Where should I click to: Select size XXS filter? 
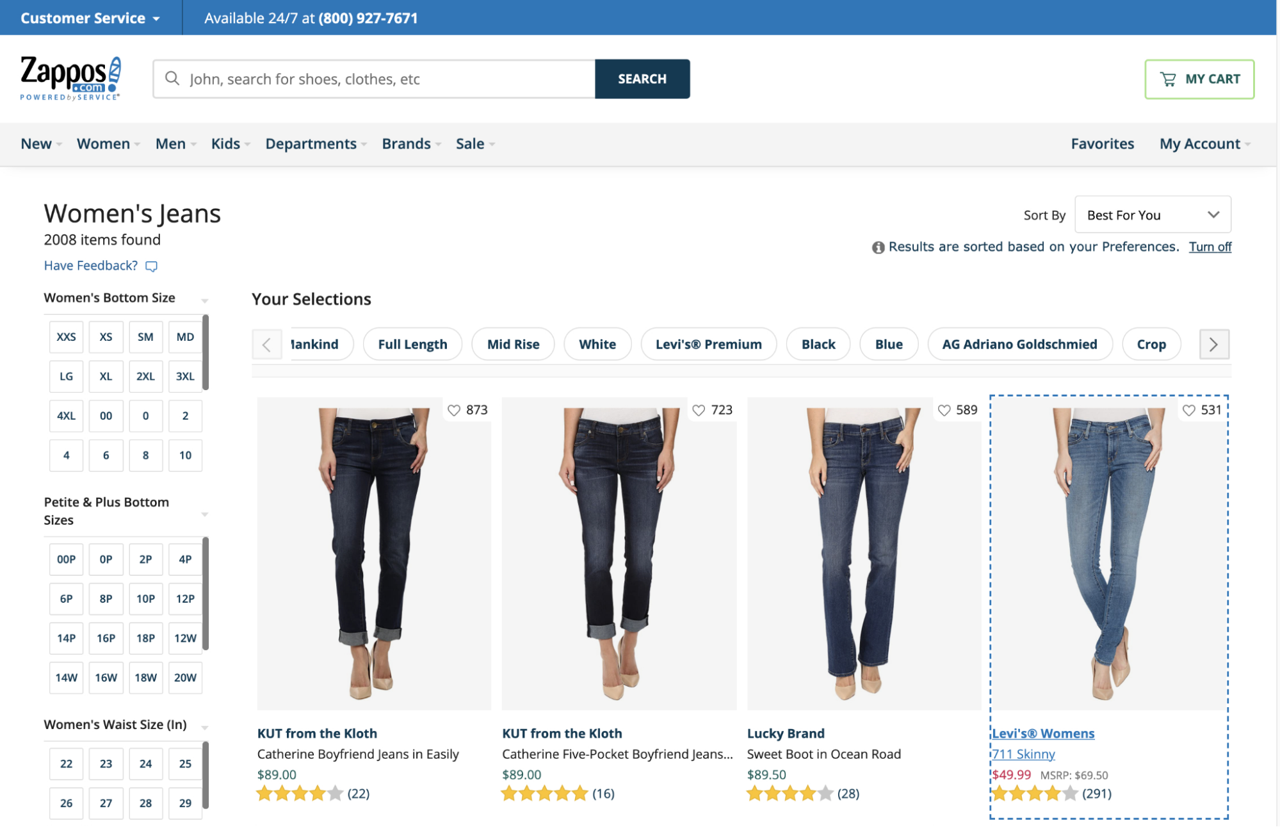coord(66,337)
